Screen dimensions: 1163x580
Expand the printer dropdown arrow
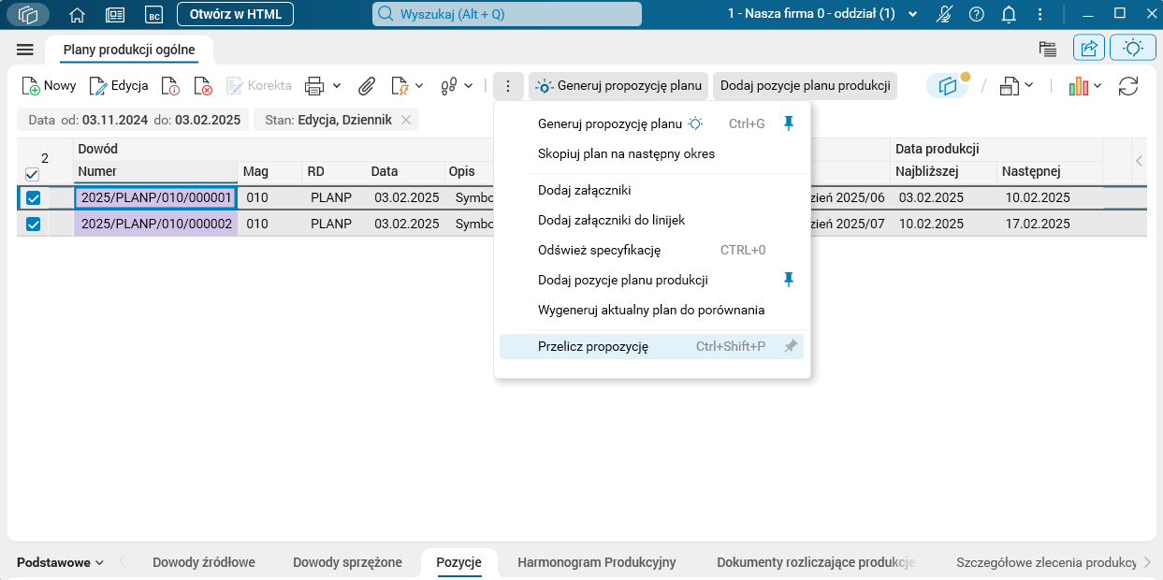[x=337, y=86]
